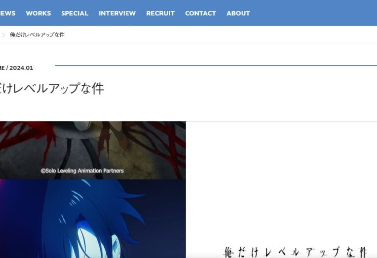This screenshot has width=377, height=258.
Task: Go to the WORKS page
Action: click(39, 13)
